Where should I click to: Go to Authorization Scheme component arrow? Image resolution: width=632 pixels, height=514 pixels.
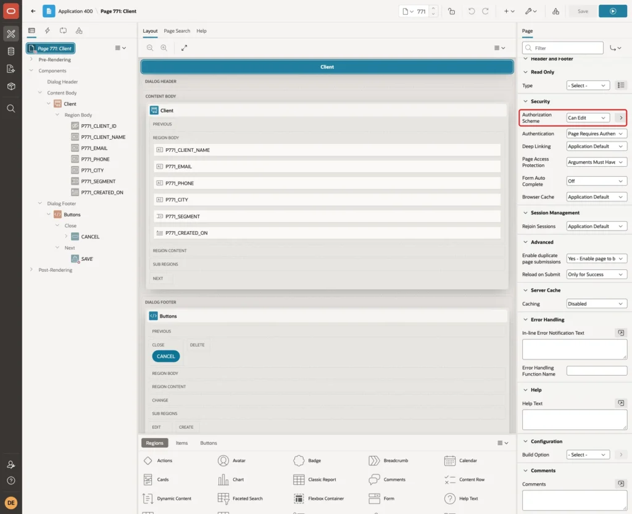pos(621,118)
